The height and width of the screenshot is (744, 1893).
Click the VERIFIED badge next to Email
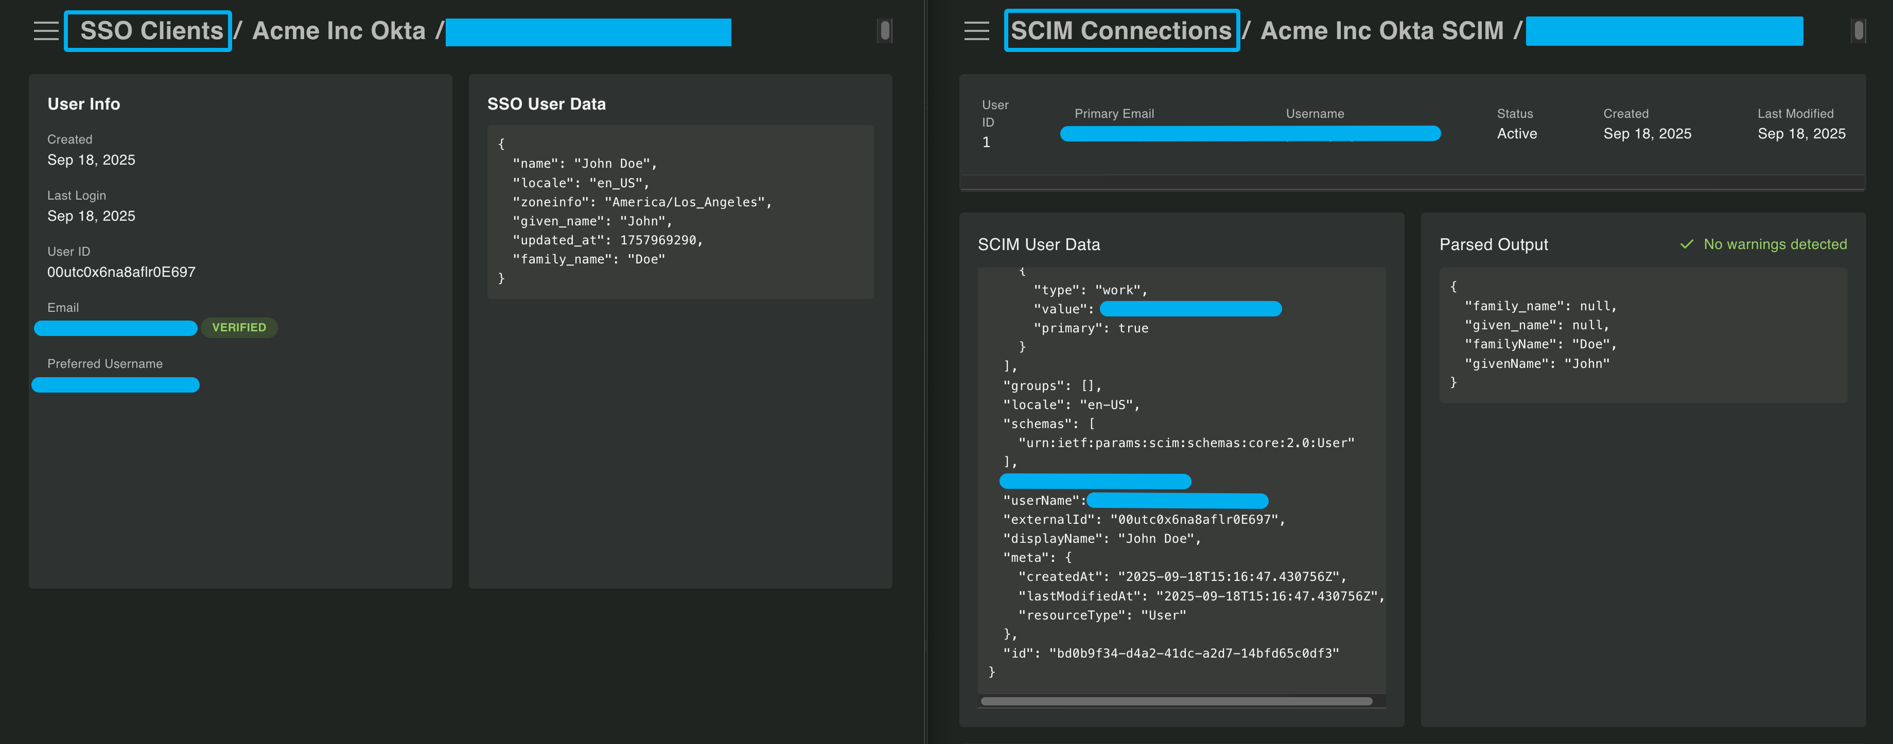[x=239, y=328]
